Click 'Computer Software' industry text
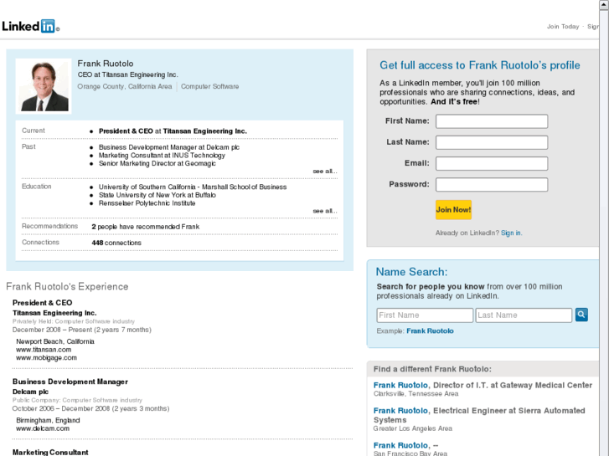This screenshot has width=609, height=456. click(x=209, y=86)
